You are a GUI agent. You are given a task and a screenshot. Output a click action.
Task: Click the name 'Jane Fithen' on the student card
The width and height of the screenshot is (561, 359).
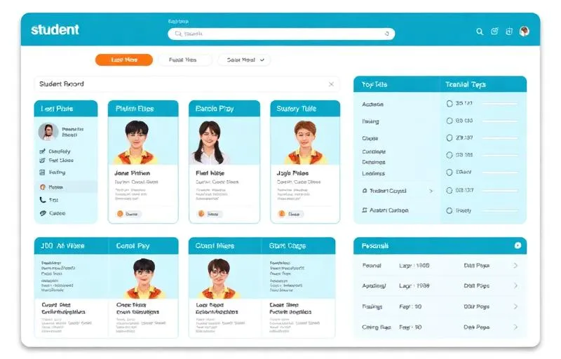[132, 173]
